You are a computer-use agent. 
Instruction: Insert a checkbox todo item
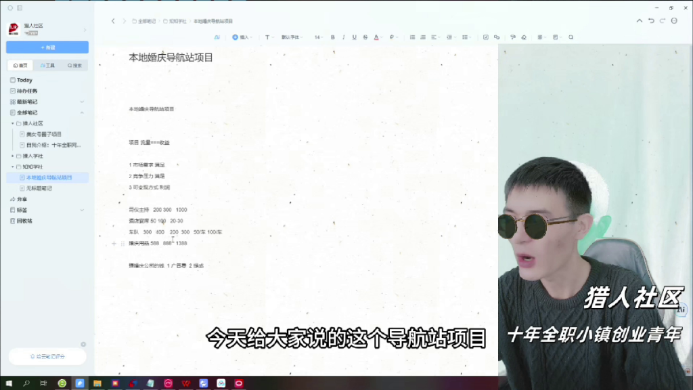coord(486,37)
